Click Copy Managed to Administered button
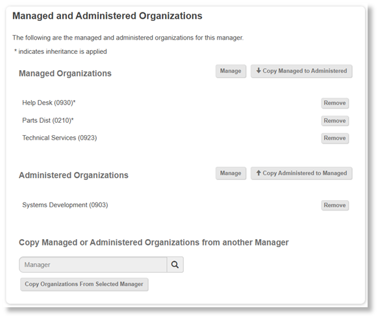378x317 pixels. (301, 71)
